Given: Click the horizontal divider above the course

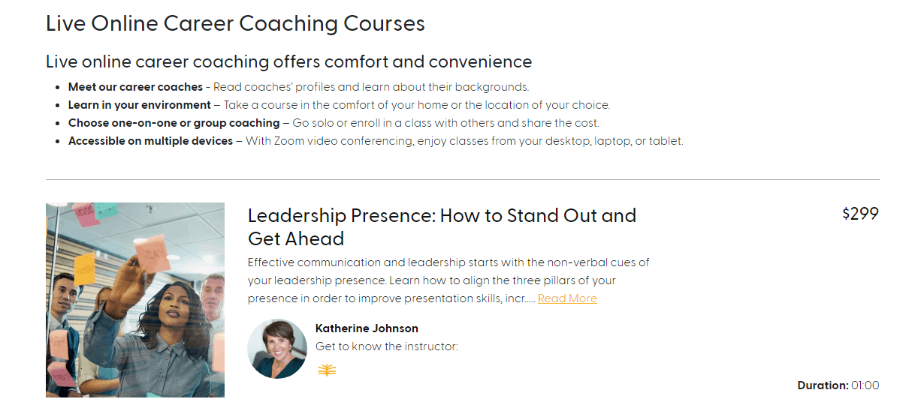Looking at the screenshot, I should click(462, 180).
